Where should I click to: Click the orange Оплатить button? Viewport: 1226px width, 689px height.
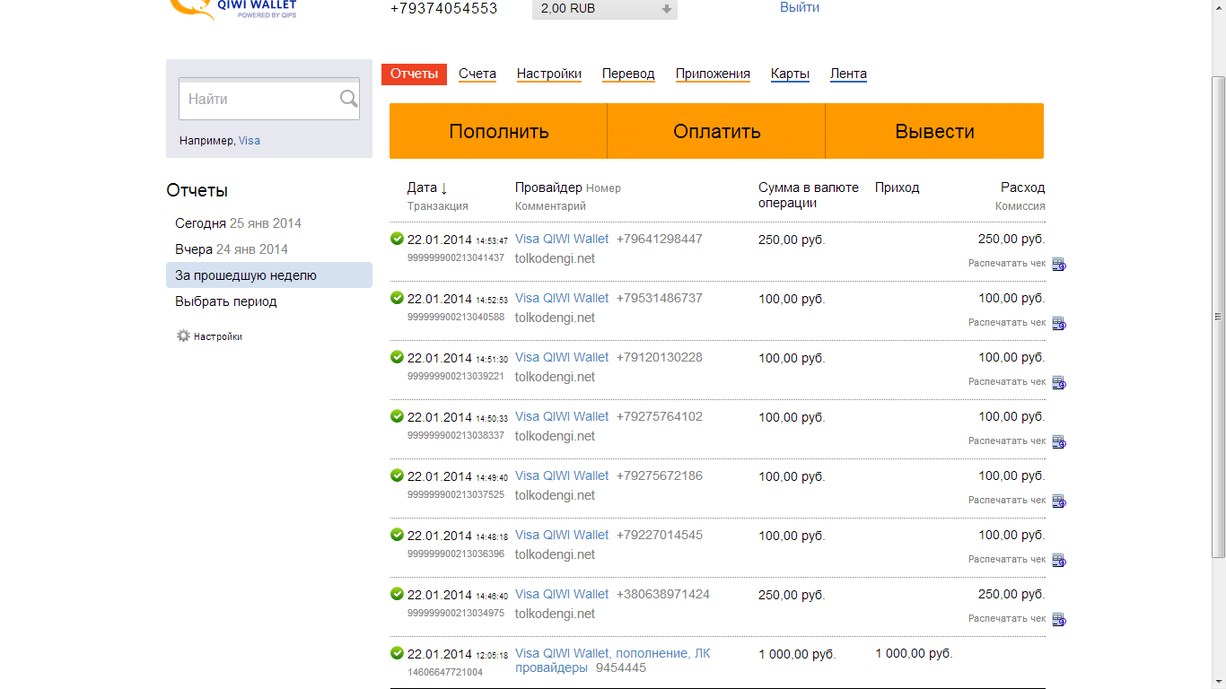pos(716,131)
